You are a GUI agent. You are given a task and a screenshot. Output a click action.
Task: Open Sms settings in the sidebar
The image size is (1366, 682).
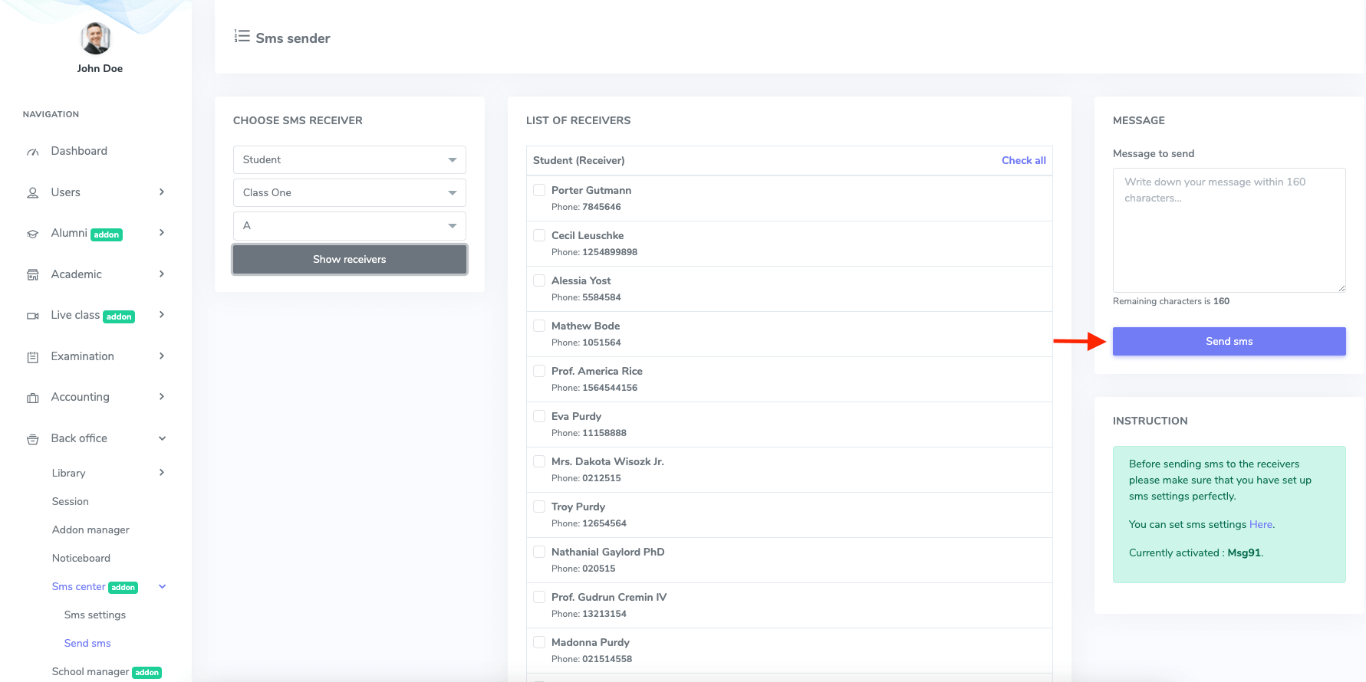point(94,615)
